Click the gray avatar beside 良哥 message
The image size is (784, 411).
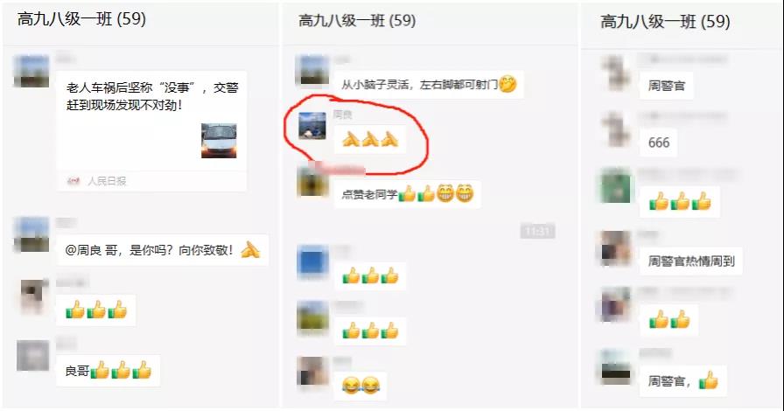[33, 356]
